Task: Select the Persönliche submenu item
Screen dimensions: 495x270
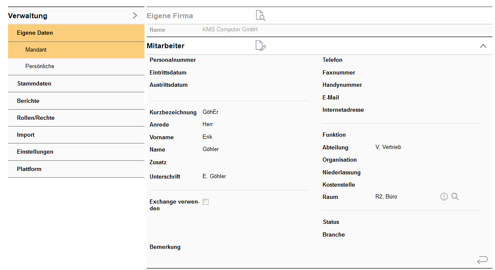Action: pyautogui.click(x=40, y=66)
